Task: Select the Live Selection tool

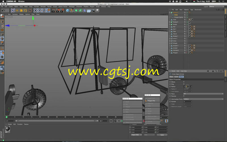Action: (13, 11)
